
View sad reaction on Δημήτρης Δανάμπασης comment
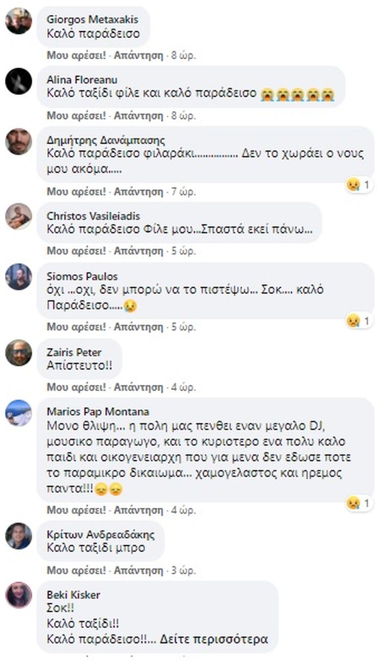(360, 185)
